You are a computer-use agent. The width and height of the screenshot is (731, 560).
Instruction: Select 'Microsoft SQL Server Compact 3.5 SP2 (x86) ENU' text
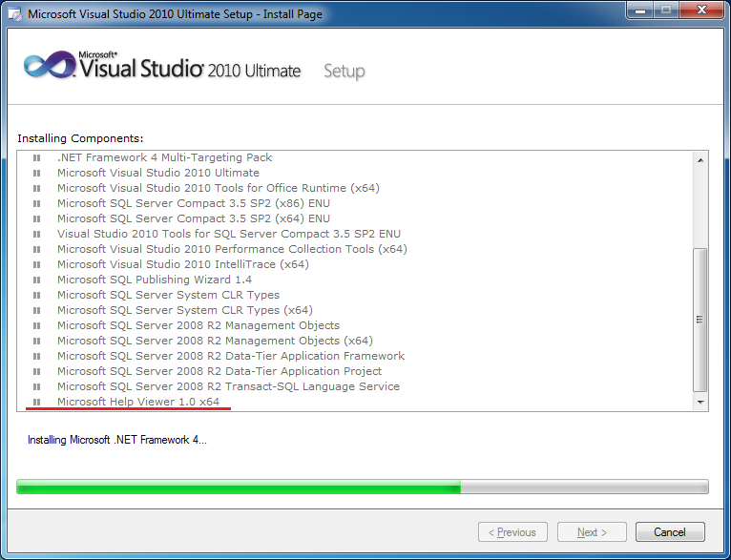194,203
